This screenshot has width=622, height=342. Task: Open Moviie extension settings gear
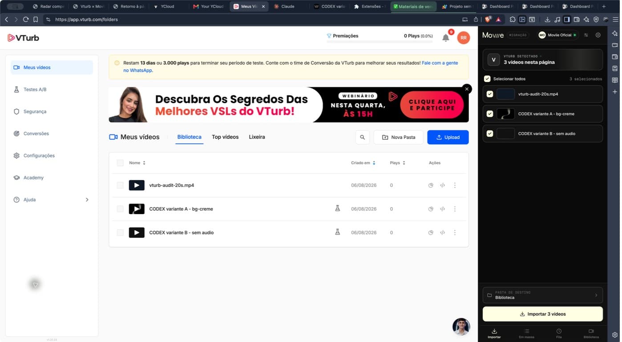pyautogui.click(x=598, y=35)
